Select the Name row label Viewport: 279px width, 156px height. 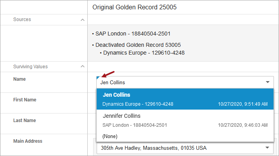[x=19, y=79]
